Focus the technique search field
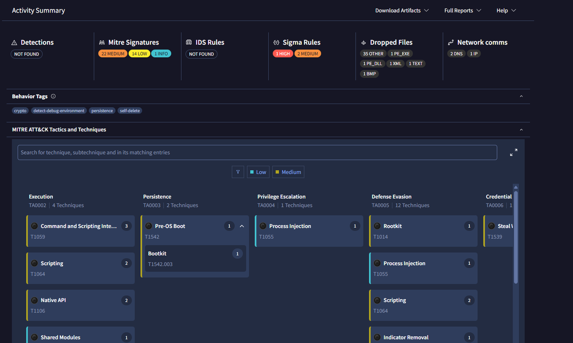The width and height of the screenshot is (573, 343). point(257,152)
